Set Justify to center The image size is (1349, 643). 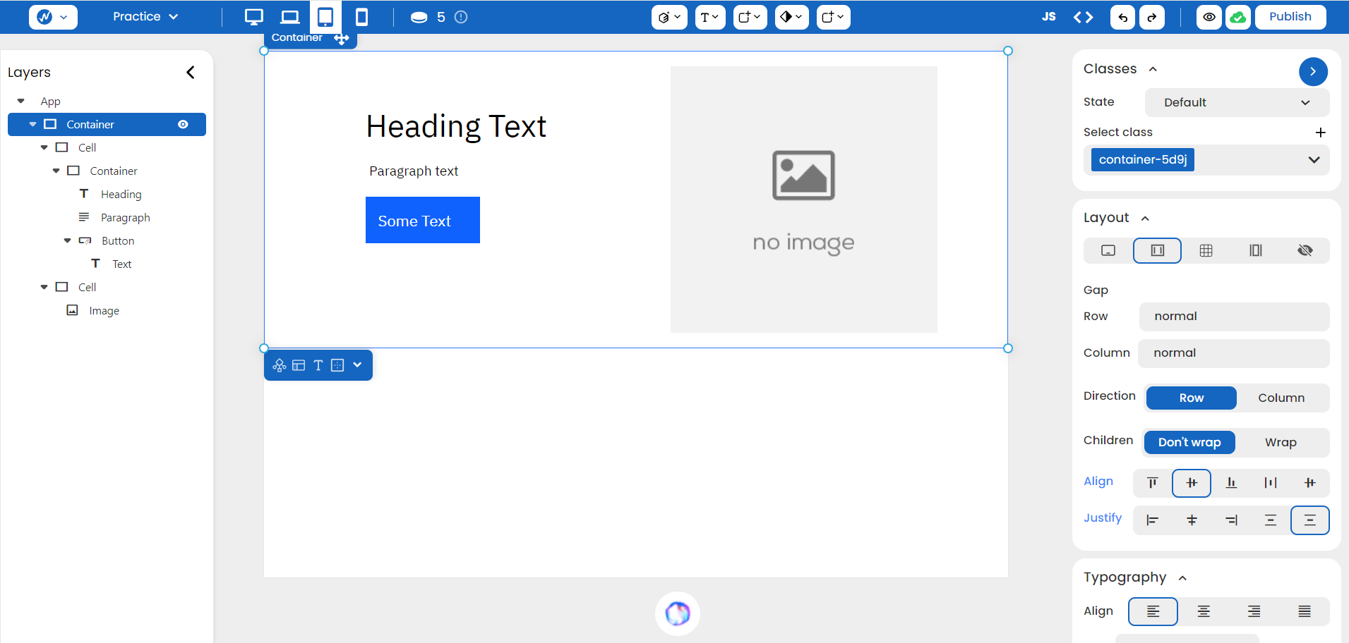coord(1192,520)
